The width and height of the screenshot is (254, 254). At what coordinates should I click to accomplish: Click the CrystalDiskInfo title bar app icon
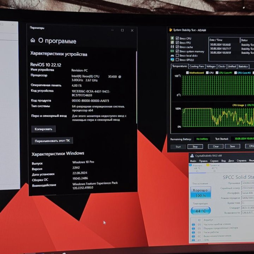click(x=192, y=156)
